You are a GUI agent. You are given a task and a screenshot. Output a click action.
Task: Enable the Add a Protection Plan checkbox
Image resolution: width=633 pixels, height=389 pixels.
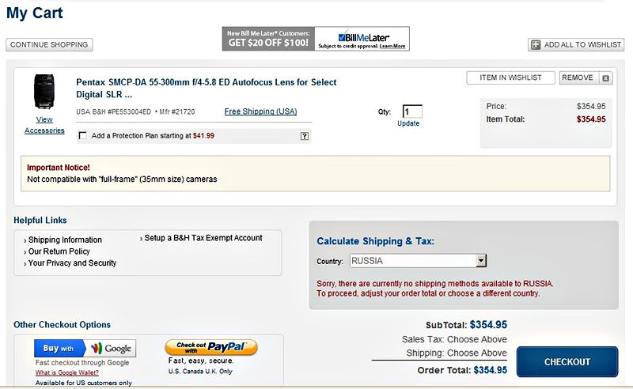[83, 136]
